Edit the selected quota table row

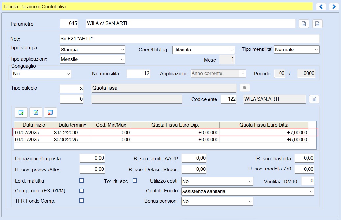[36, 112]
